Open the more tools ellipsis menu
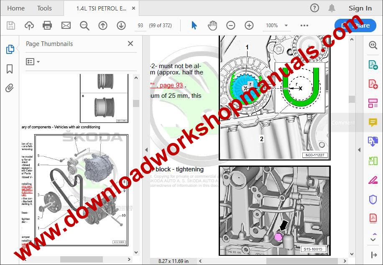Screen dimensions: 383x265 (304, 25)
